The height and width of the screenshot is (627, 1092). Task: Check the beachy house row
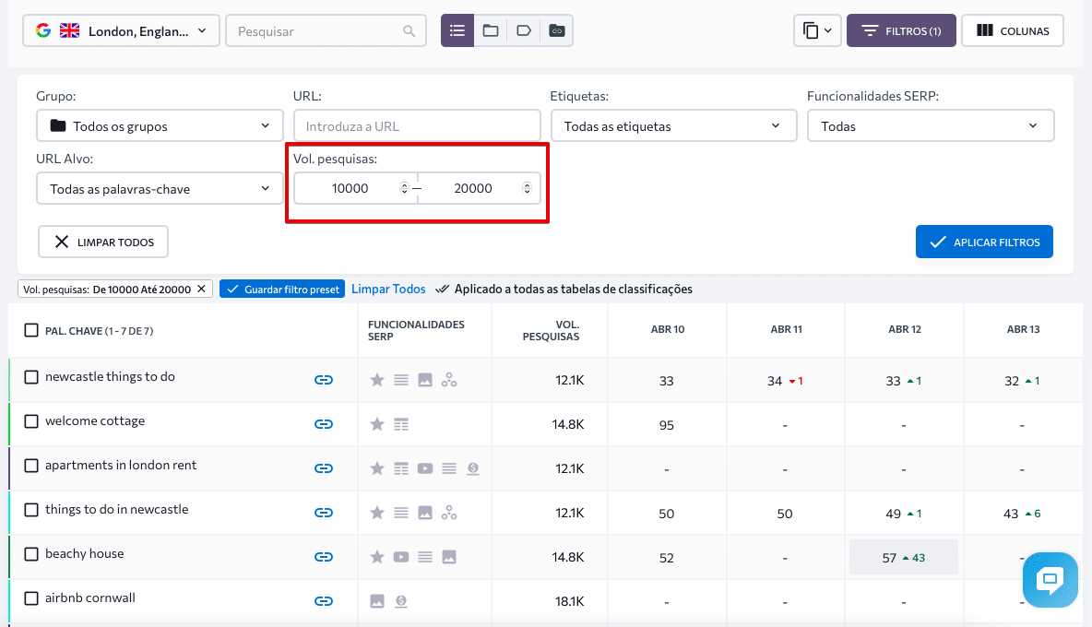coord(31,554)
